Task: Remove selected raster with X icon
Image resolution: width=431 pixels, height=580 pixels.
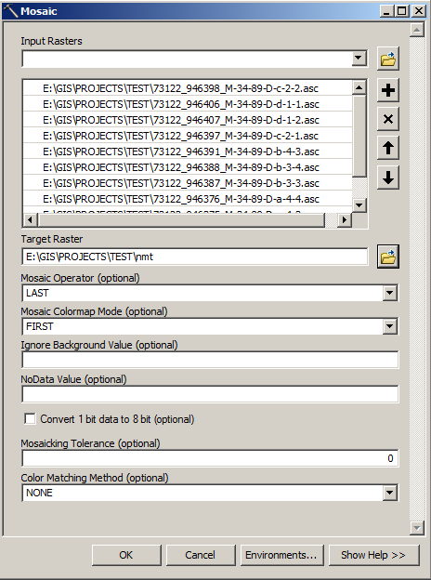Action: [x=388, y=119]
